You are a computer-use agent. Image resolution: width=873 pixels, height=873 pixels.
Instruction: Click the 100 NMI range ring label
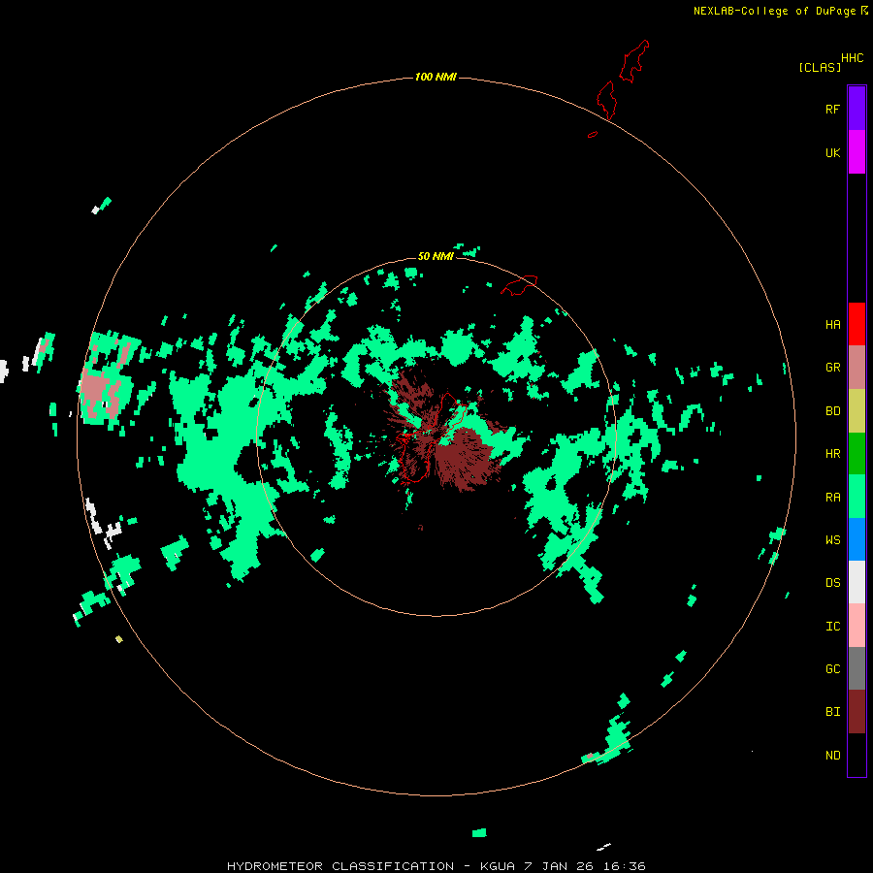click(x=436, y=77)
